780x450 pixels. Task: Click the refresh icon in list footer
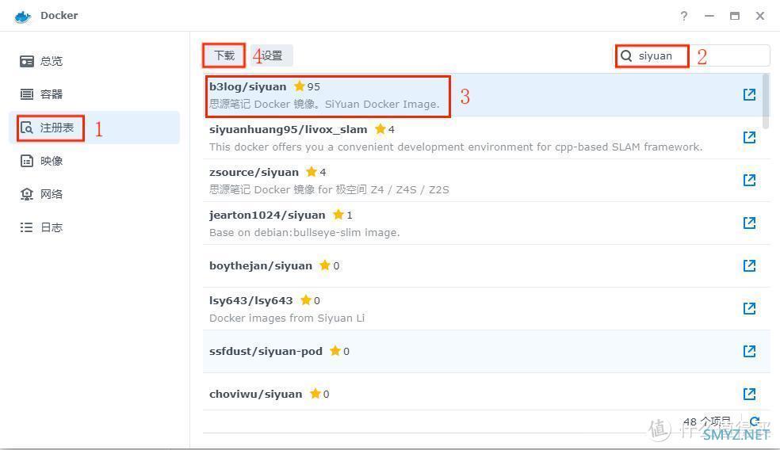point(754,422)
